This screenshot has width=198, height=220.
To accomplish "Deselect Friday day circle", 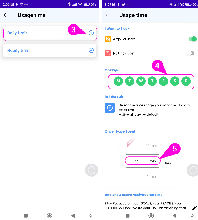I will click(164, 81).
